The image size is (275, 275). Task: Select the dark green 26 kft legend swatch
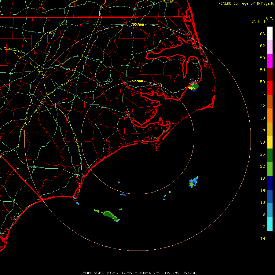pos(270,156)
